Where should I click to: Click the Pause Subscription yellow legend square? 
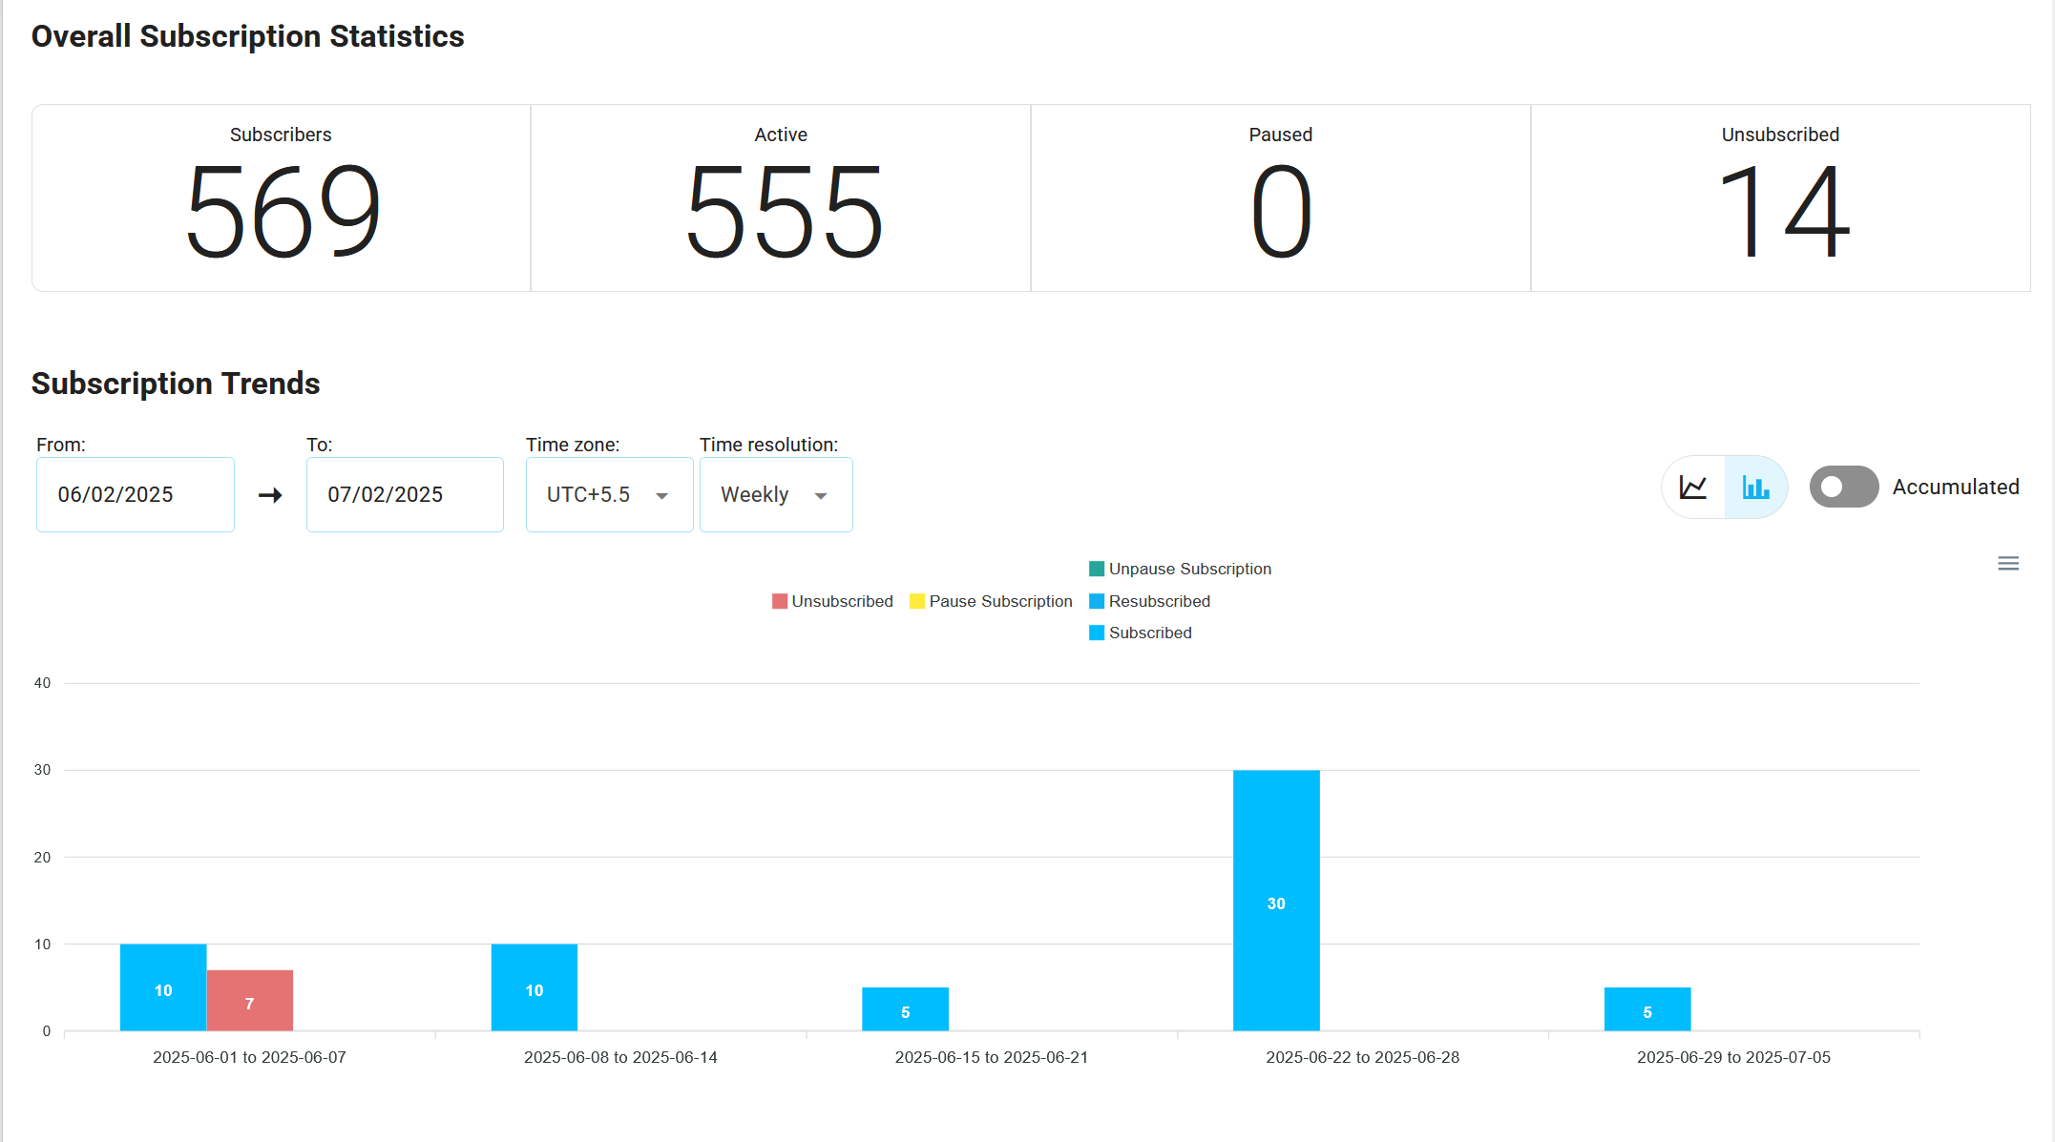pyautogui.click(x=917, y=601)
